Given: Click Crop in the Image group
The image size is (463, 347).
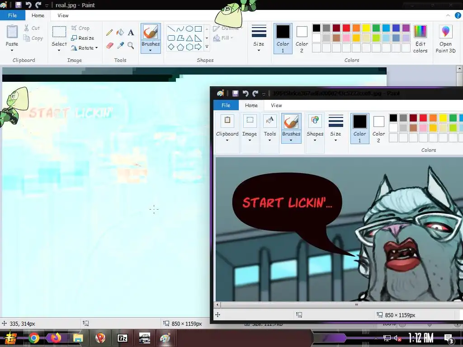Looking at the screenshot, I should click(x=80, y=28).
